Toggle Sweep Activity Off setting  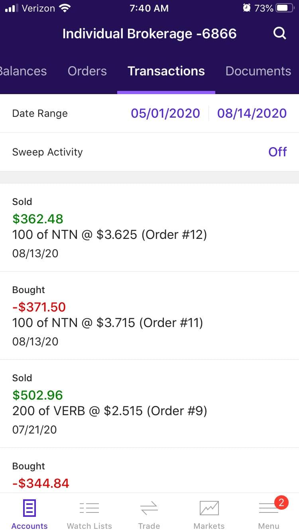coord(277,152)
